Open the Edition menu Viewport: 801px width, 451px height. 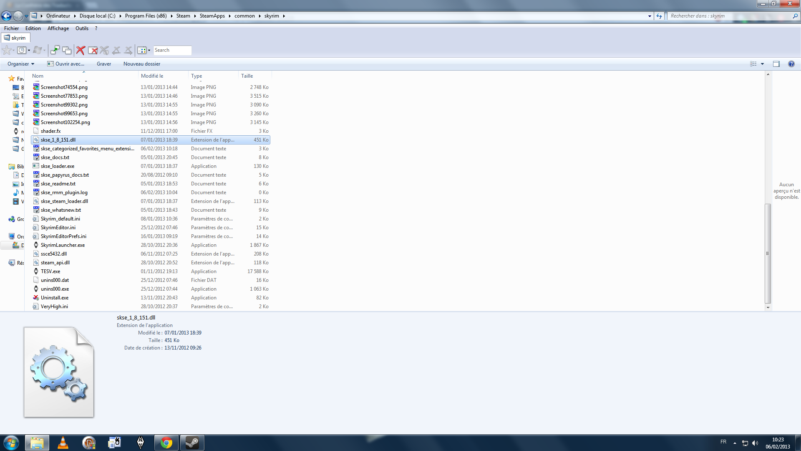click(x=33, y=28)
